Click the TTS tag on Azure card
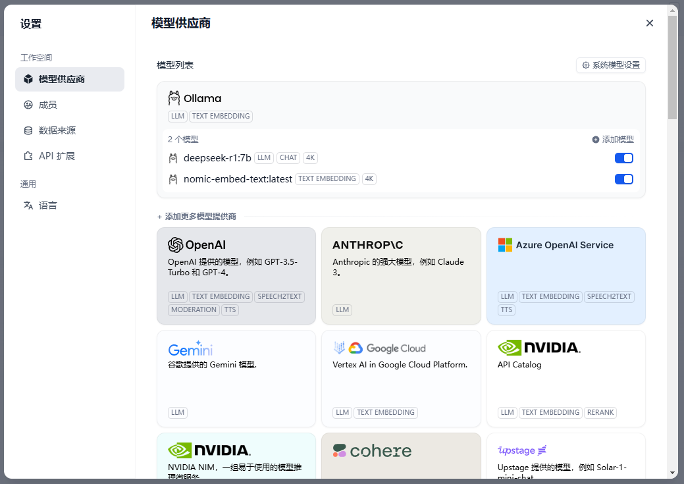Image resolution: width=684 pixels, height=484 pixels. 506,309
